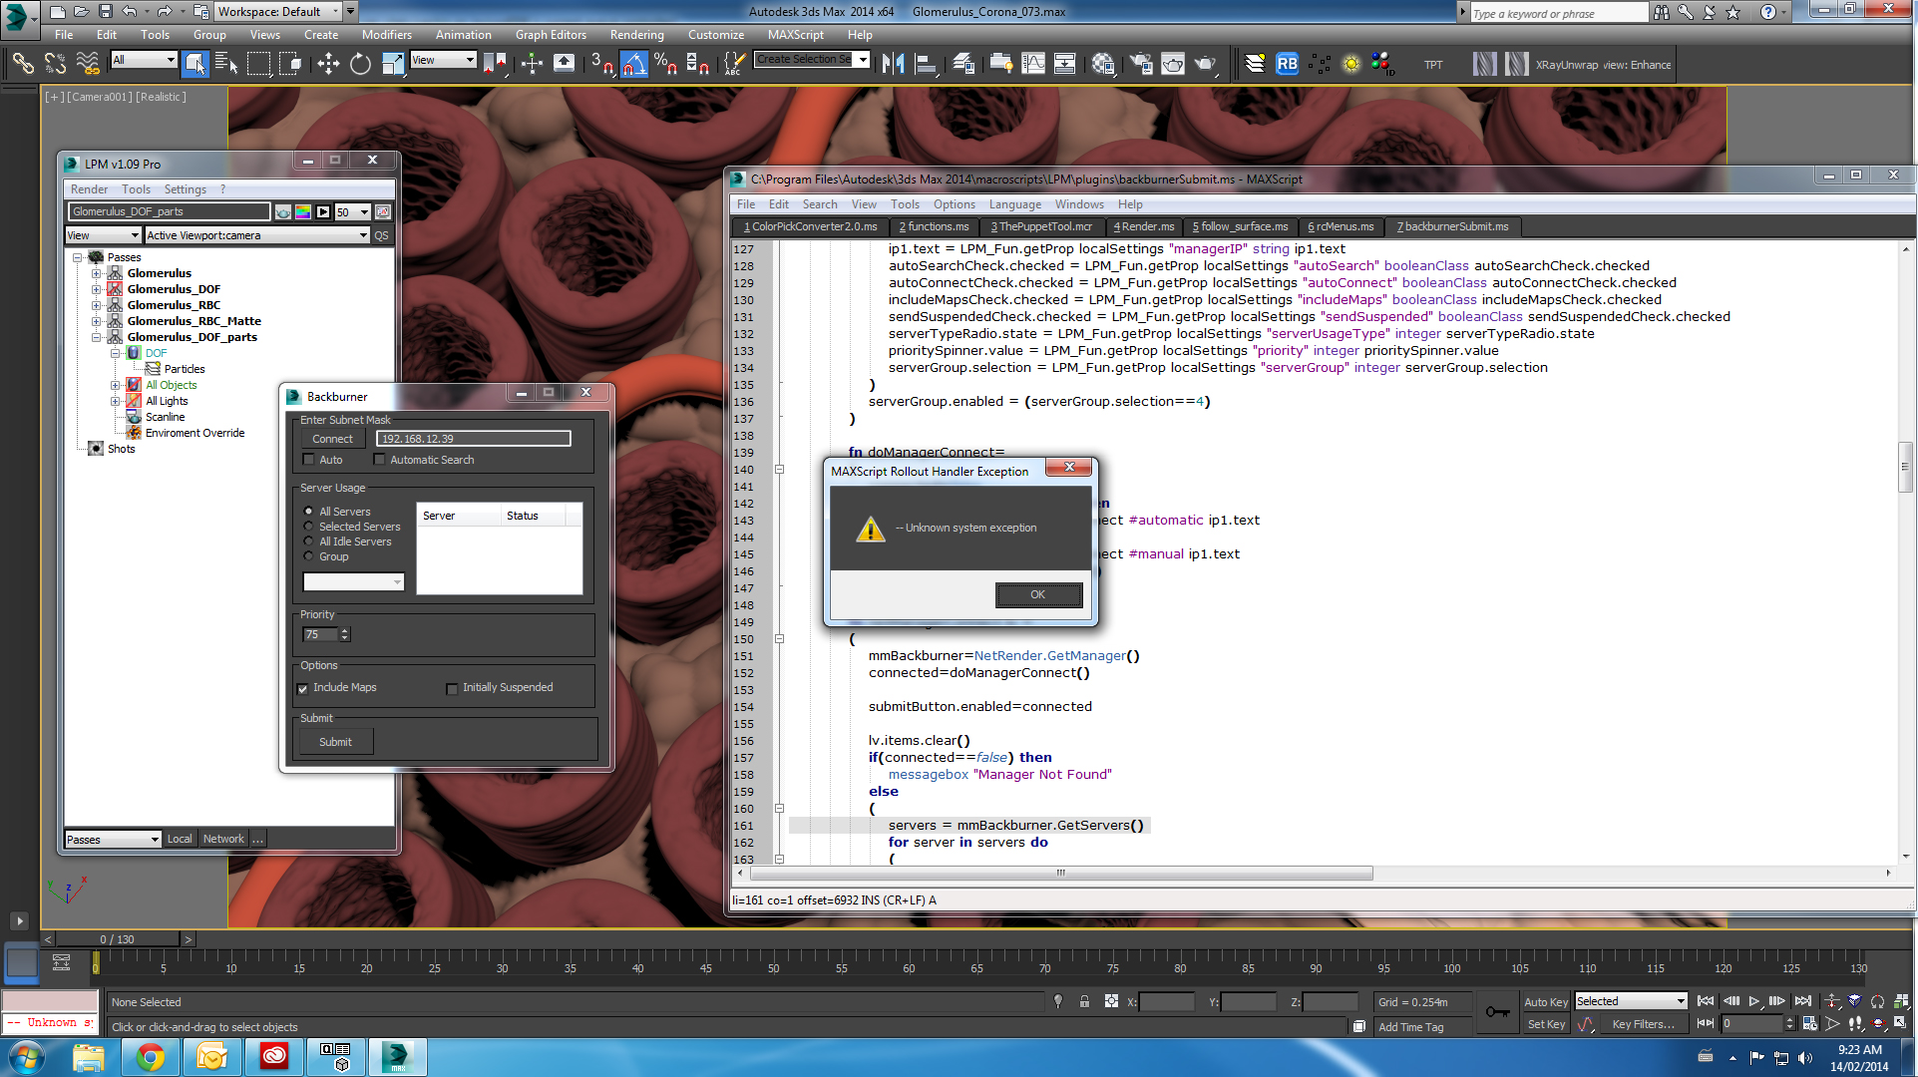Click the RB toolbar icon
1918x1077 pixels.
tap(1287, 64)
